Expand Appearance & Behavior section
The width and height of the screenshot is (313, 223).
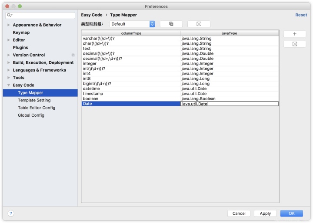pos(9,25)
